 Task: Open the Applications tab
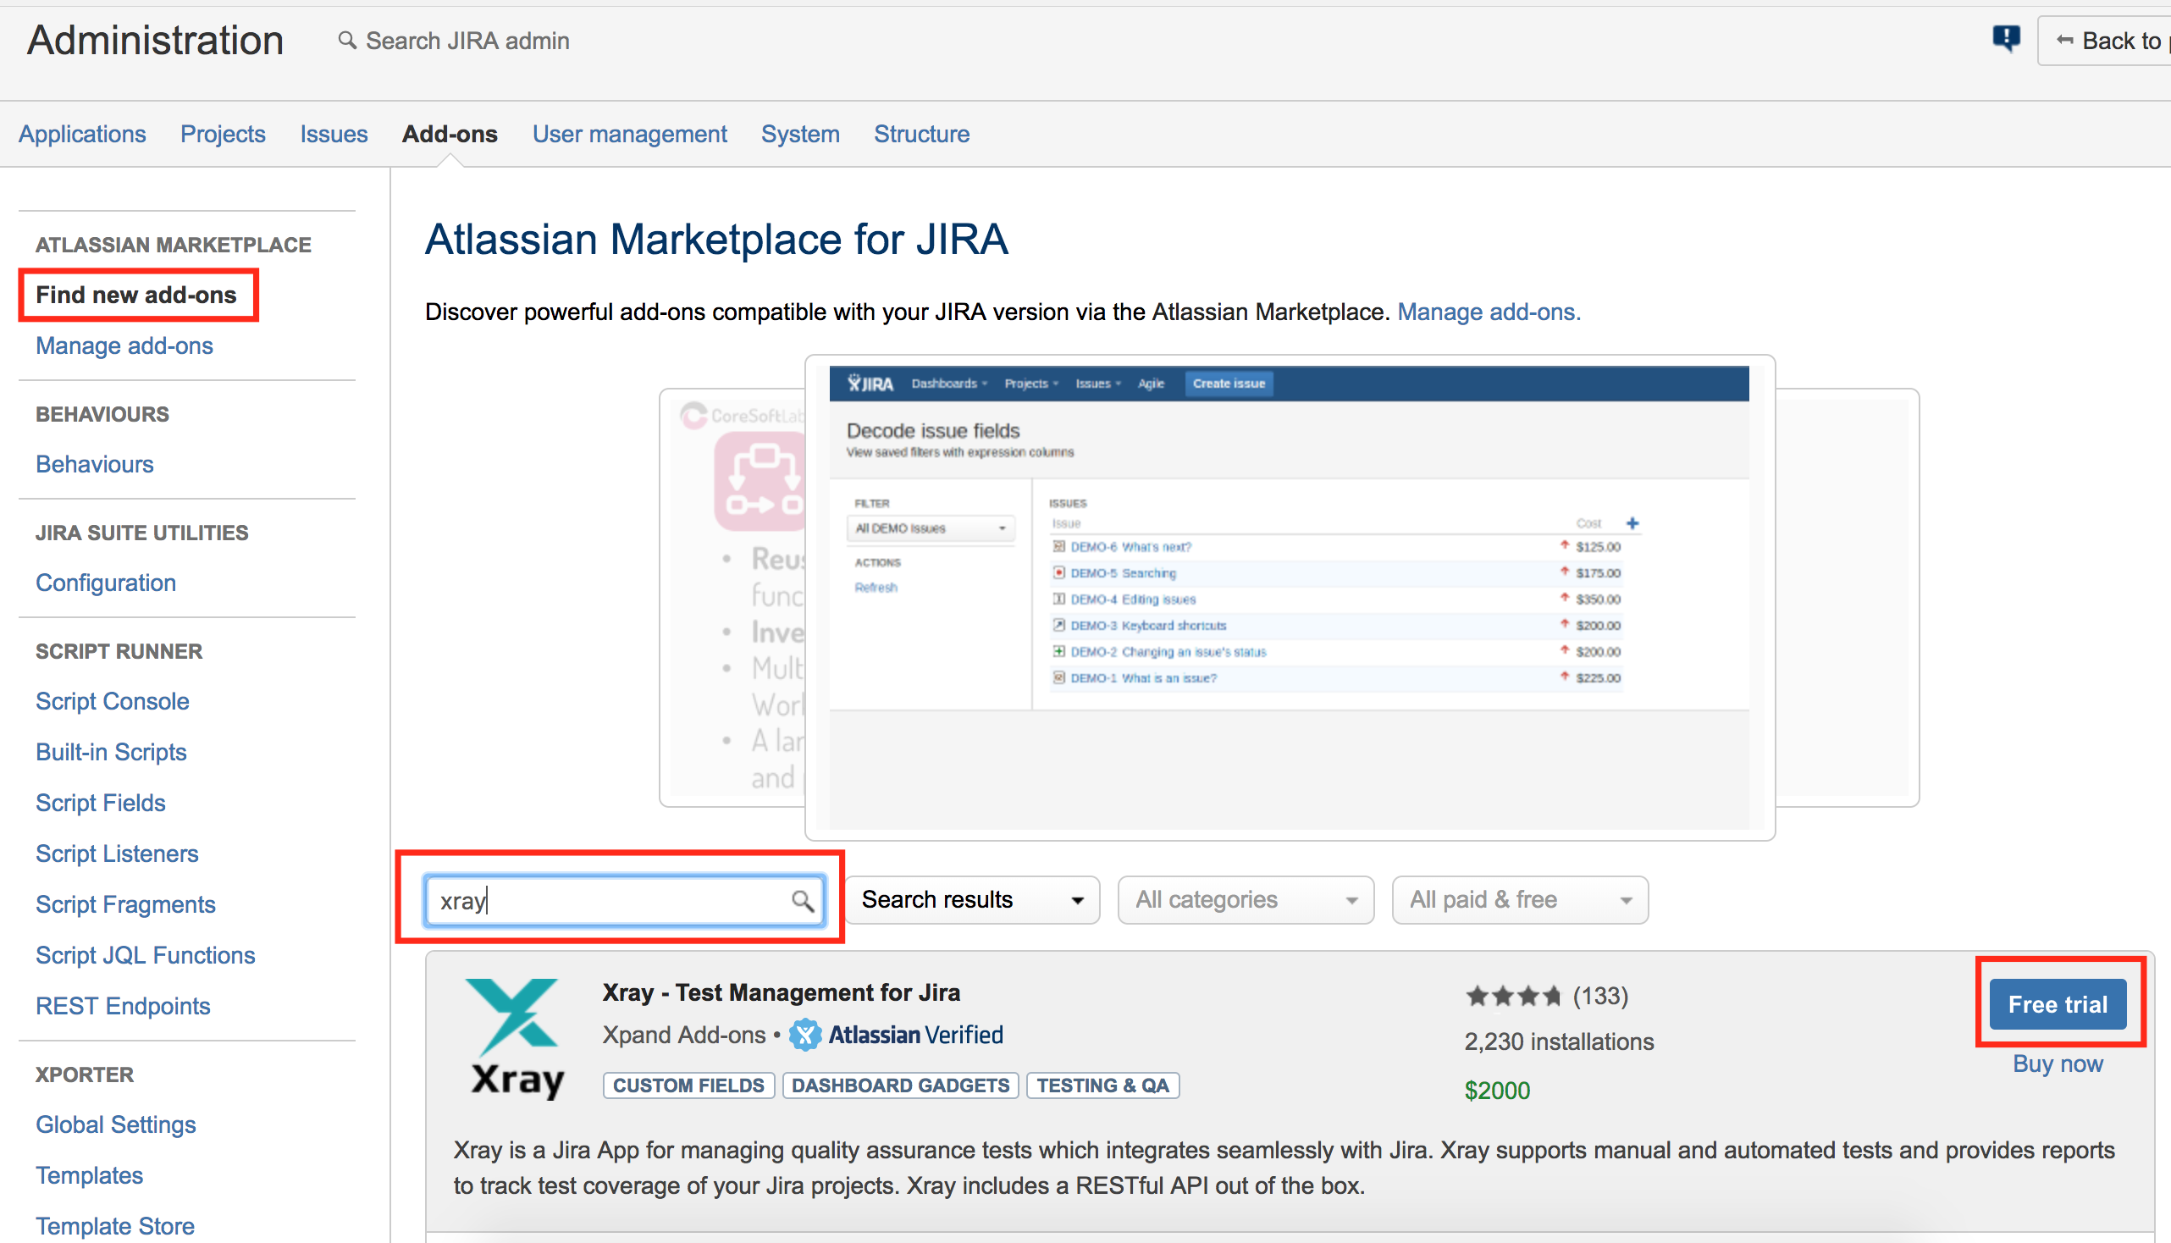[82, 134]
